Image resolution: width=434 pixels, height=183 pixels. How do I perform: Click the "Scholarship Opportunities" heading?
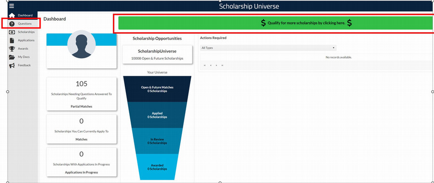pyautogui.click(x=157, y=39)
